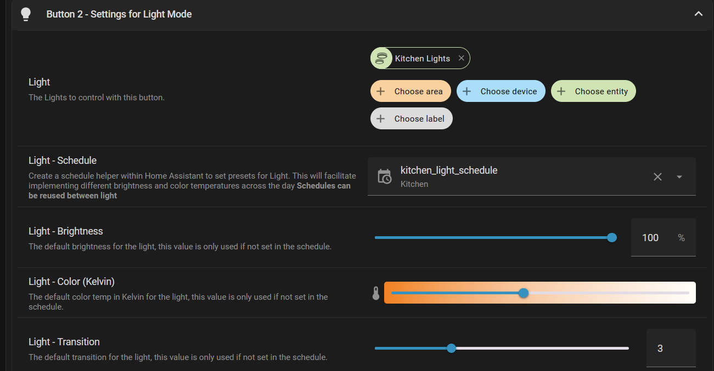Click the plus icon on Choose device
Image resolution: width=714 pixels, height=371 pixels.
tap(466, 92)
